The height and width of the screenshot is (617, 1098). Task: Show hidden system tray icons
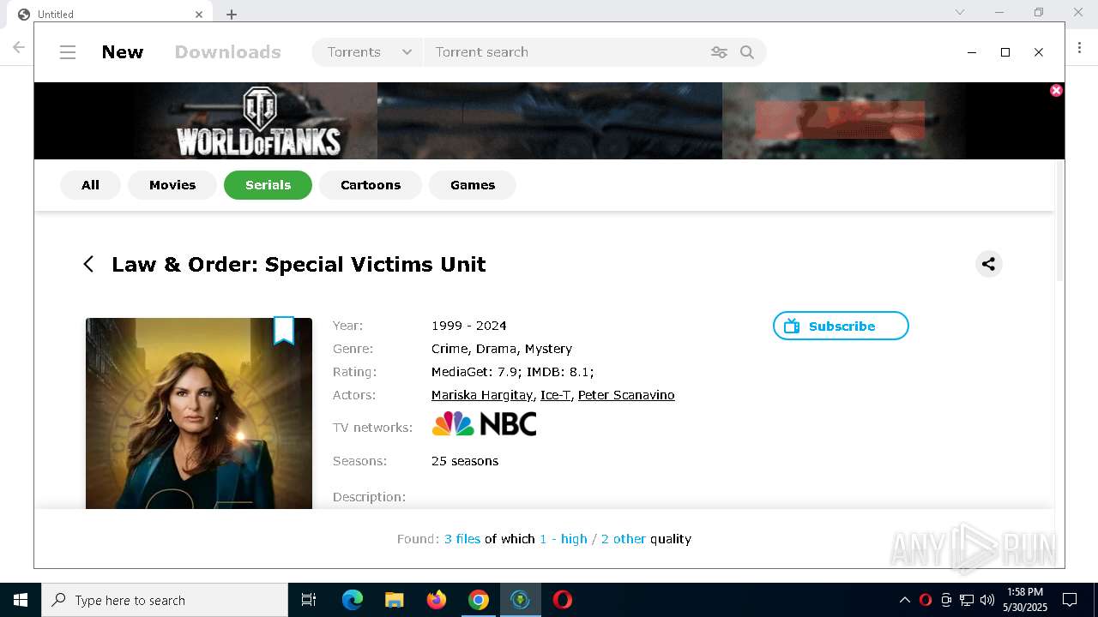click(904, 600)
